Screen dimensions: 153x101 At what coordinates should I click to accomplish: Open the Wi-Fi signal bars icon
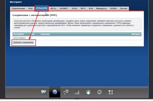pyautogui.click(x=77, y=92)
